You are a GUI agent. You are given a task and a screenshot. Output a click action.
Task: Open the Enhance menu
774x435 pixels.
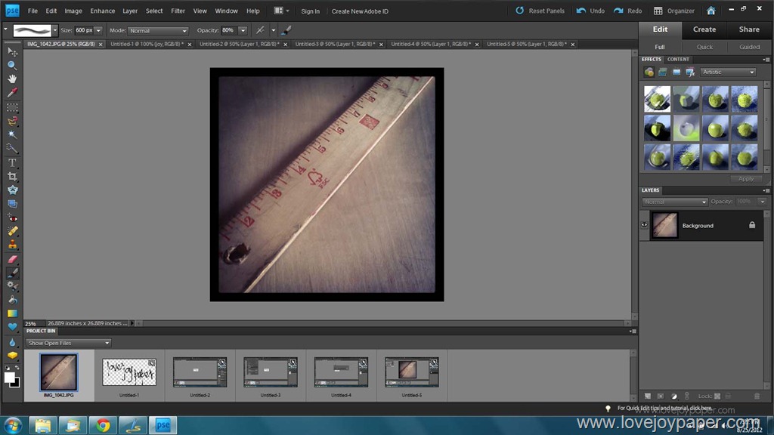point(102,11)
